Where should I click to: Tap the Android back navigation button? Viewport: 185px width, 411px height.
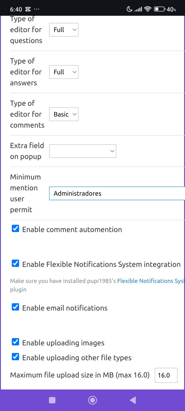(133, 400)
